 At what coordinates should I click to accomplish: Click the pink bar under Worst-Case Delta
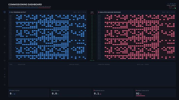coord(140,96)
